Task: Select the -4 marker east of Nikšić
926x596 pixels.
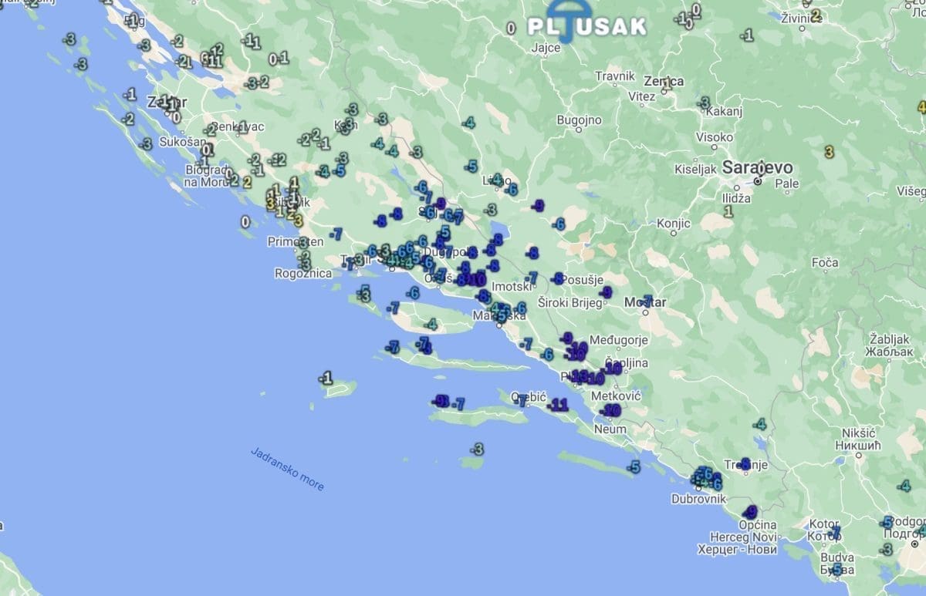Action: (x=904, y=486)
